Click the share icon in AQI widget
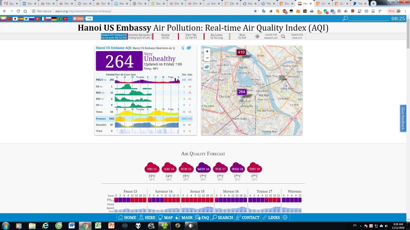Screen dimensions: 410x230 click(x=183, y=48)
